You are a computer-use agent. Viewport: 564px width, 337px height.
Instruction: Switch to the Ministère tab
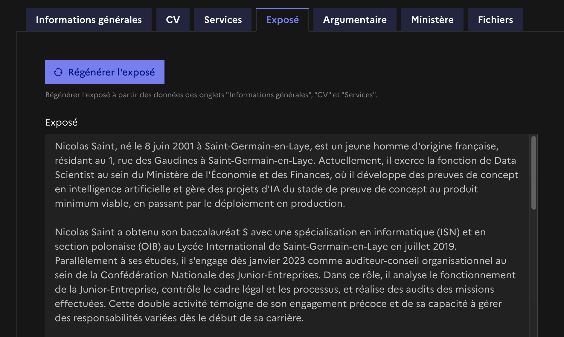[x=432, y=20]
